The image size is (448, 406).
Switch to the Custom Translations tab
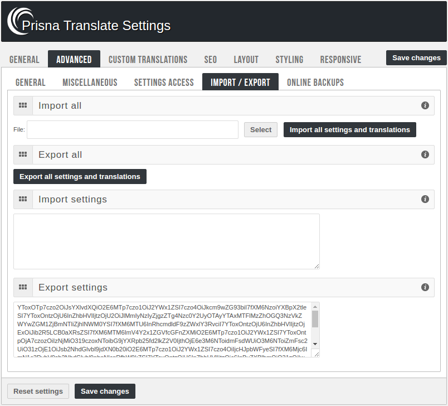click(148, 60)
